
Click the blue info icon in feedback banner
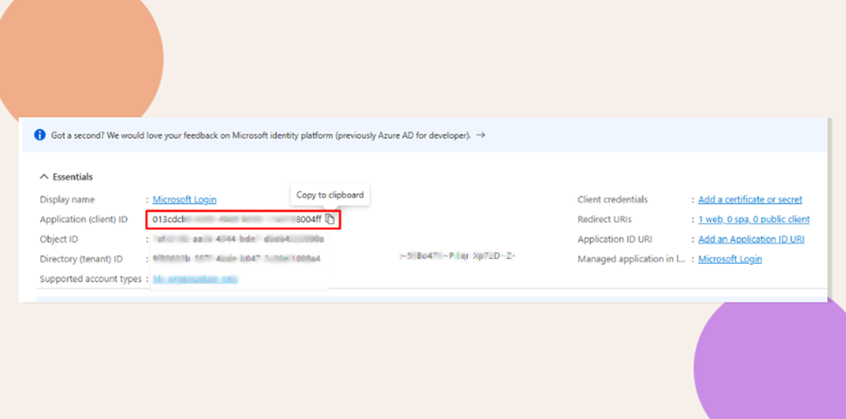point(40,135)
